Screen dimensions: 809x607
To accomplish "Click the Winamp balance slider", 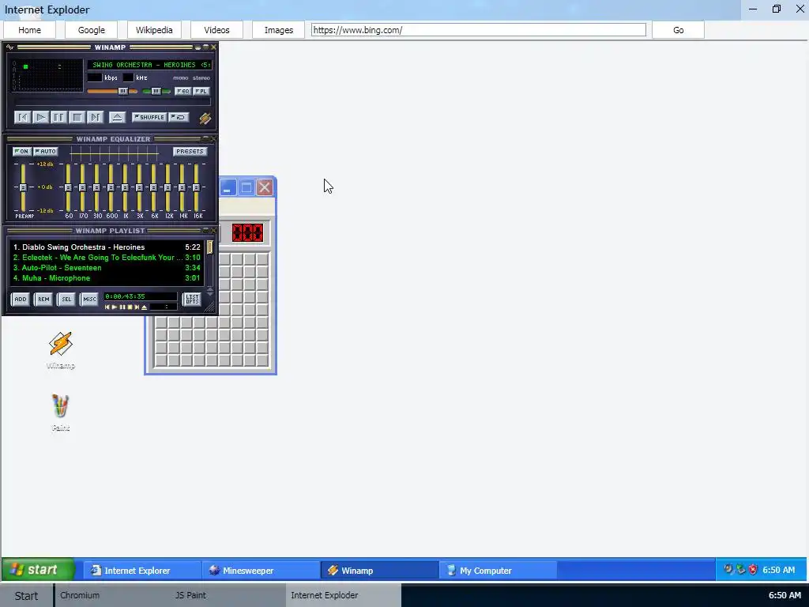I will coord(156,92).
